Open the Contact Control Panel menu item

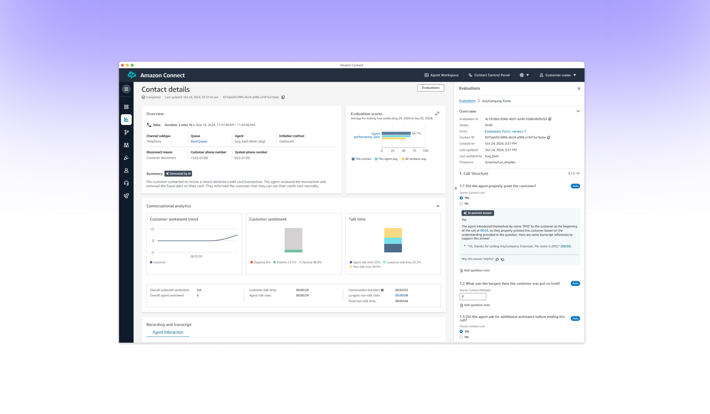pos(489,75)
